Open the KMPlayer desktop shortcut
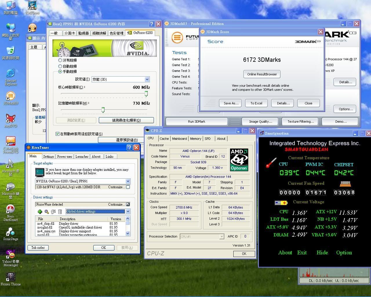 [x=32, y=8]
